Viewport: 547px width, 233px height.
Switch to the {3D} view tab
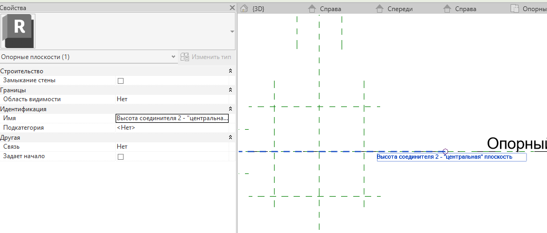point(258,9)
